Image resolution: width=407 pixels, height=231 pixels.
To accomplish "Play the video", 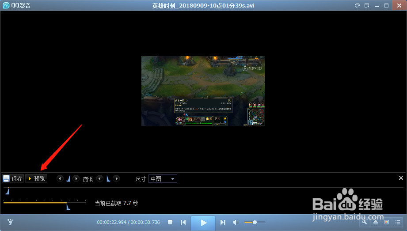I will 203,223.
